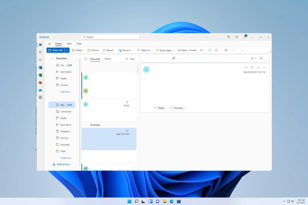This screenshot has width=308, height=205.
Task: Open PowerPoint from the left rail
Action: point(40,82)
